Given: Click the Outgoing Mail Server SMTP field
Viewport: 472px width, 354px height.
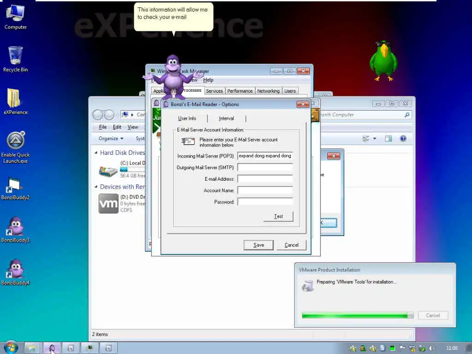Looking at the screenshot, I should (x=265, y=167).
